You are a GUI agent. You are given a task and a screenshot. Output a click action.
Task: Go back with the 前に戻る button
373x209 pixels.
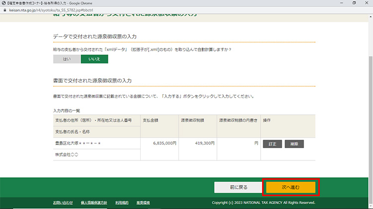coord(235,187)
